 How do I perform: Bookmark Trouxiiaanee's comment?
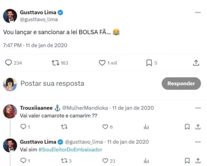[x=187, y=127]
